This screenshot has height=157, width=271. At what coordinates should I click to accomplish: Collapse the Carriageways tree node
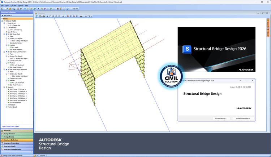4,27
